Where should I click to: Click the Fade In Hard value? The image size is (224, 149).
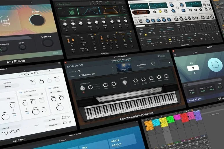point(203,91)
